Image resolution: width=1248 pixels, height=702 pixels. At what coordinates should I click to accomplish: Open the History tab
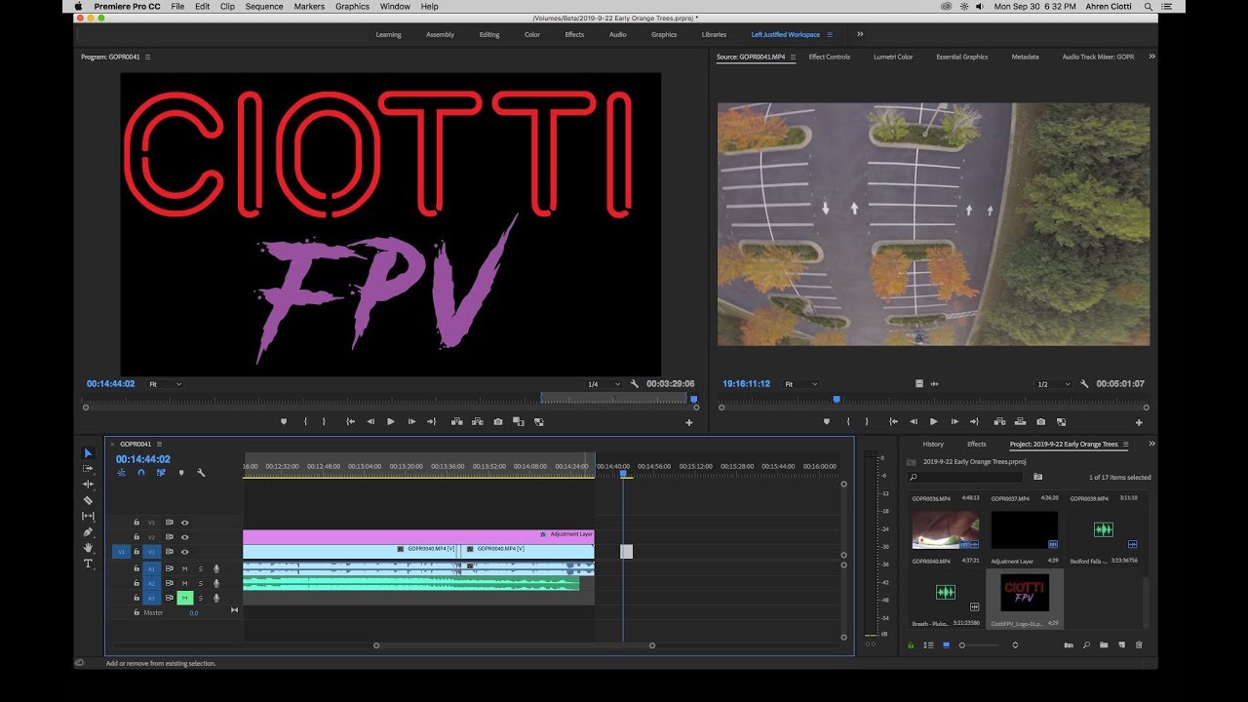pyautogui.click(x=933, y=445)
